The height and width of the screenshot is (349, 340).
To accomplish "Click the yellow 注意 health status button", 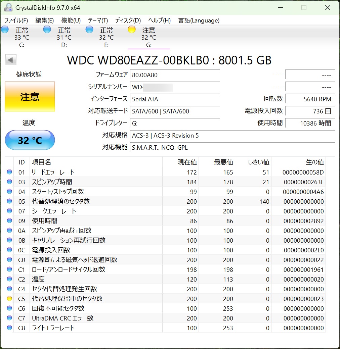I will tap(30, 97).
